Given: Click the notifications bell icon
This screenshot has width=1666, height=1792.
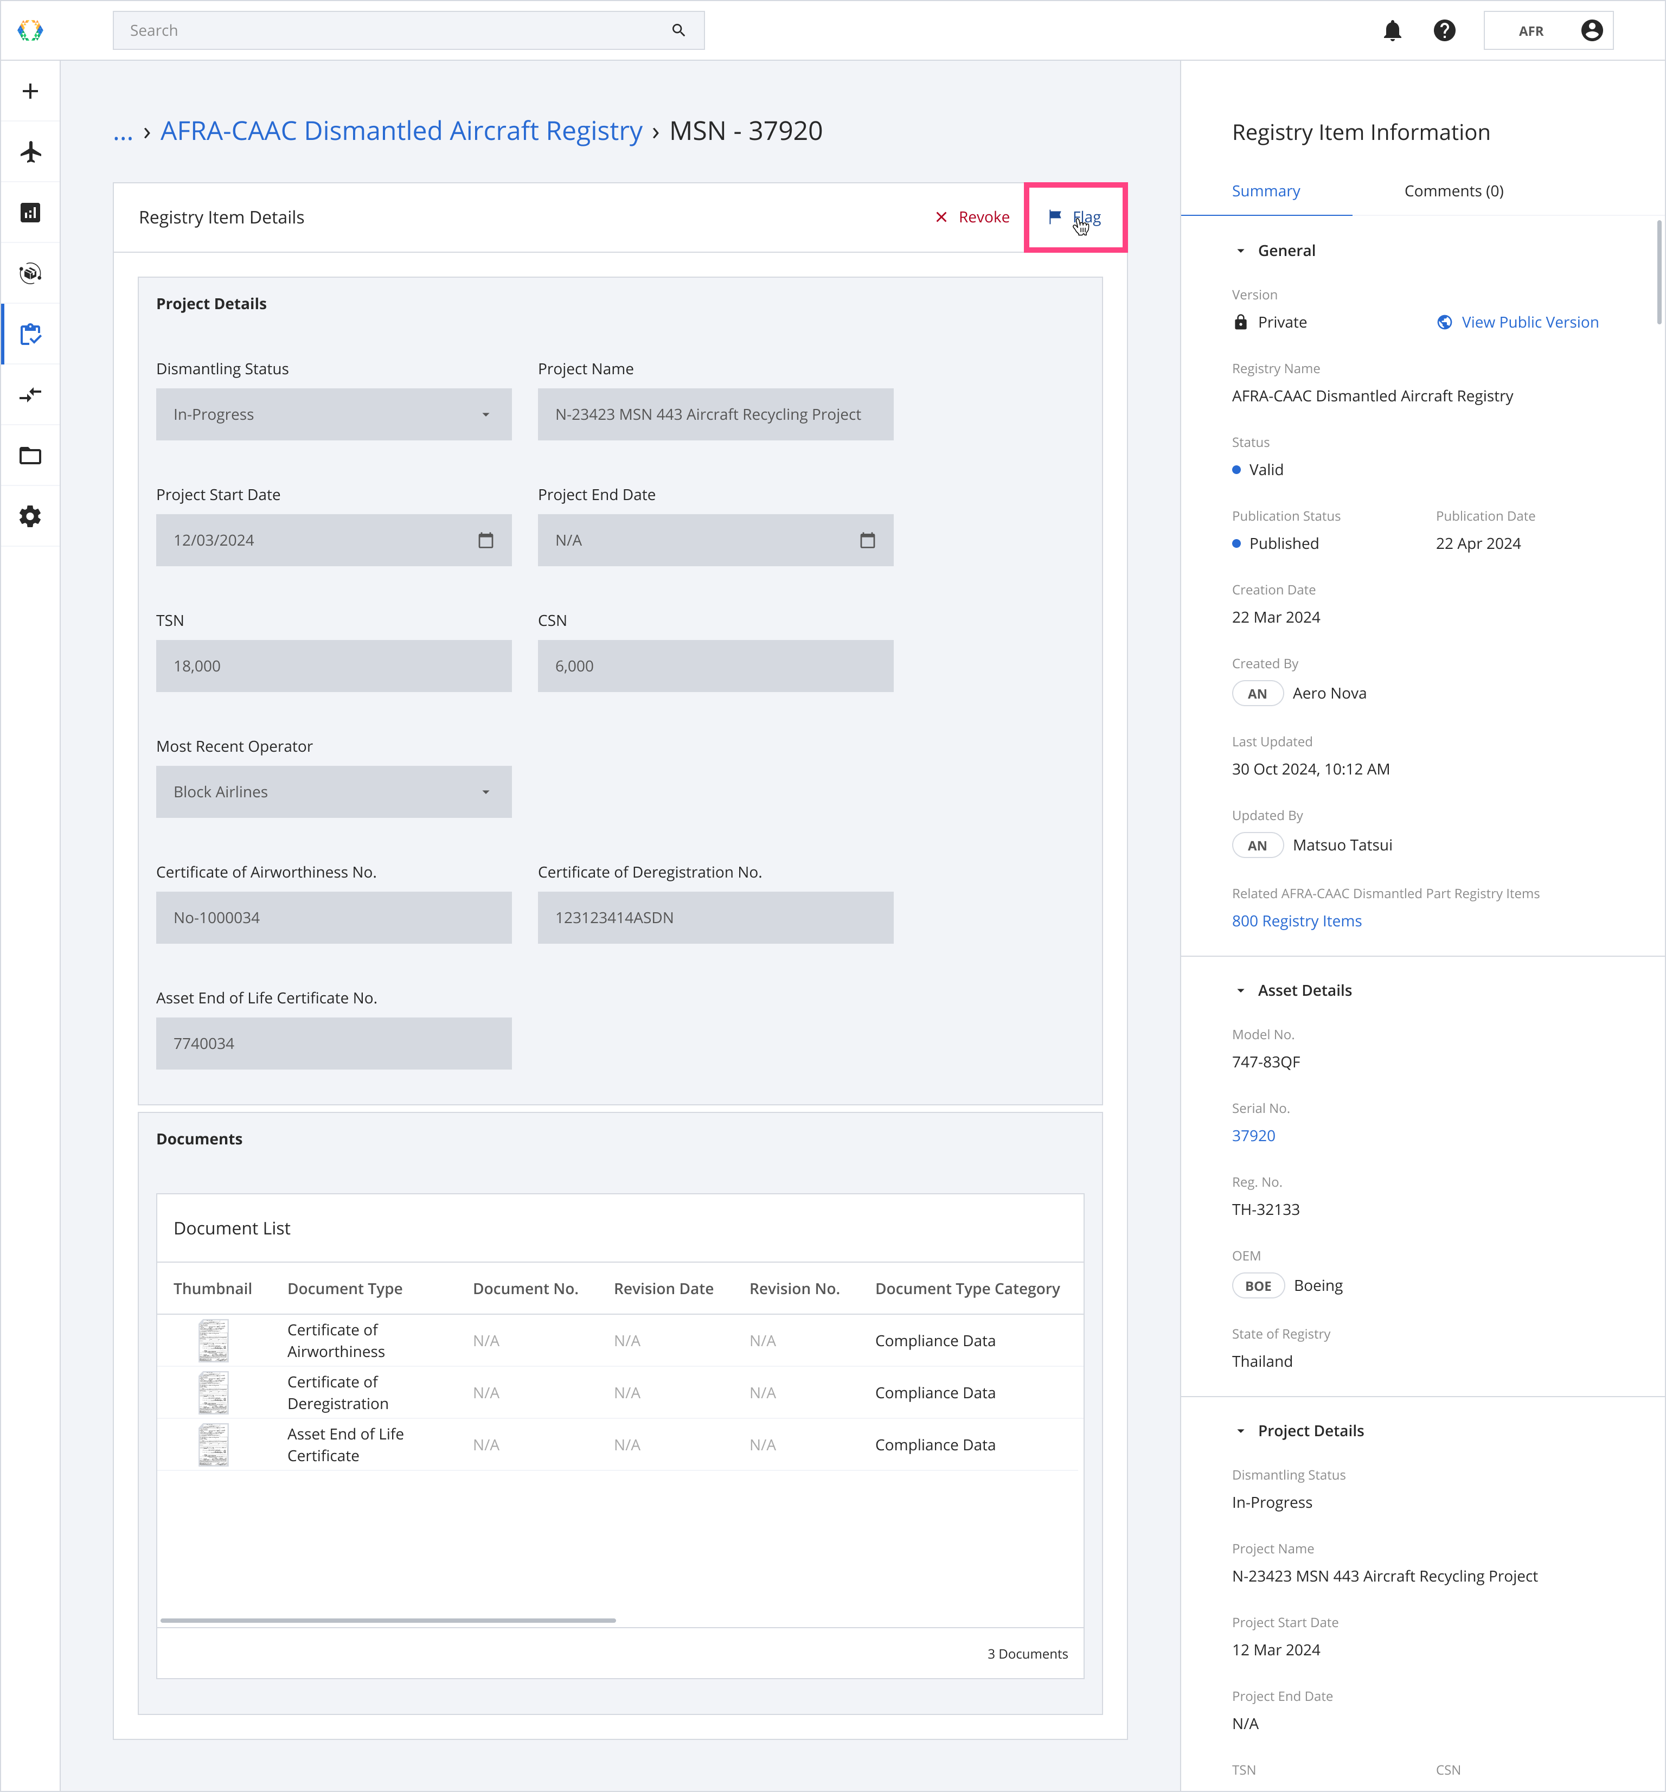Looking at the screenshot, I should [x=1392, y=31].
